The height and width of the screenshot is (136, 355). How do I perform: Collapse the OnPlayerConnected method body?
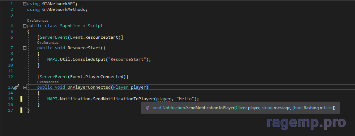(x=25, y=87)
